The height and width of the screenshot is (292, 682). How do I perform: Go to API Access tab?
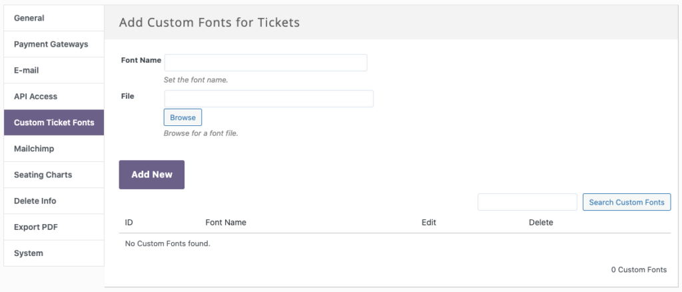click(54, 97)
